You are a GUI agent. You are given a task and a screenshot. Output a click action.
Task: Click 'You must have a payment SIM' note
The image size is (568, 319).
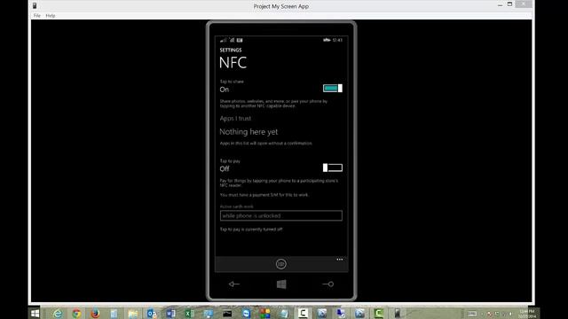pyautogui.click(x=264, y=195)
